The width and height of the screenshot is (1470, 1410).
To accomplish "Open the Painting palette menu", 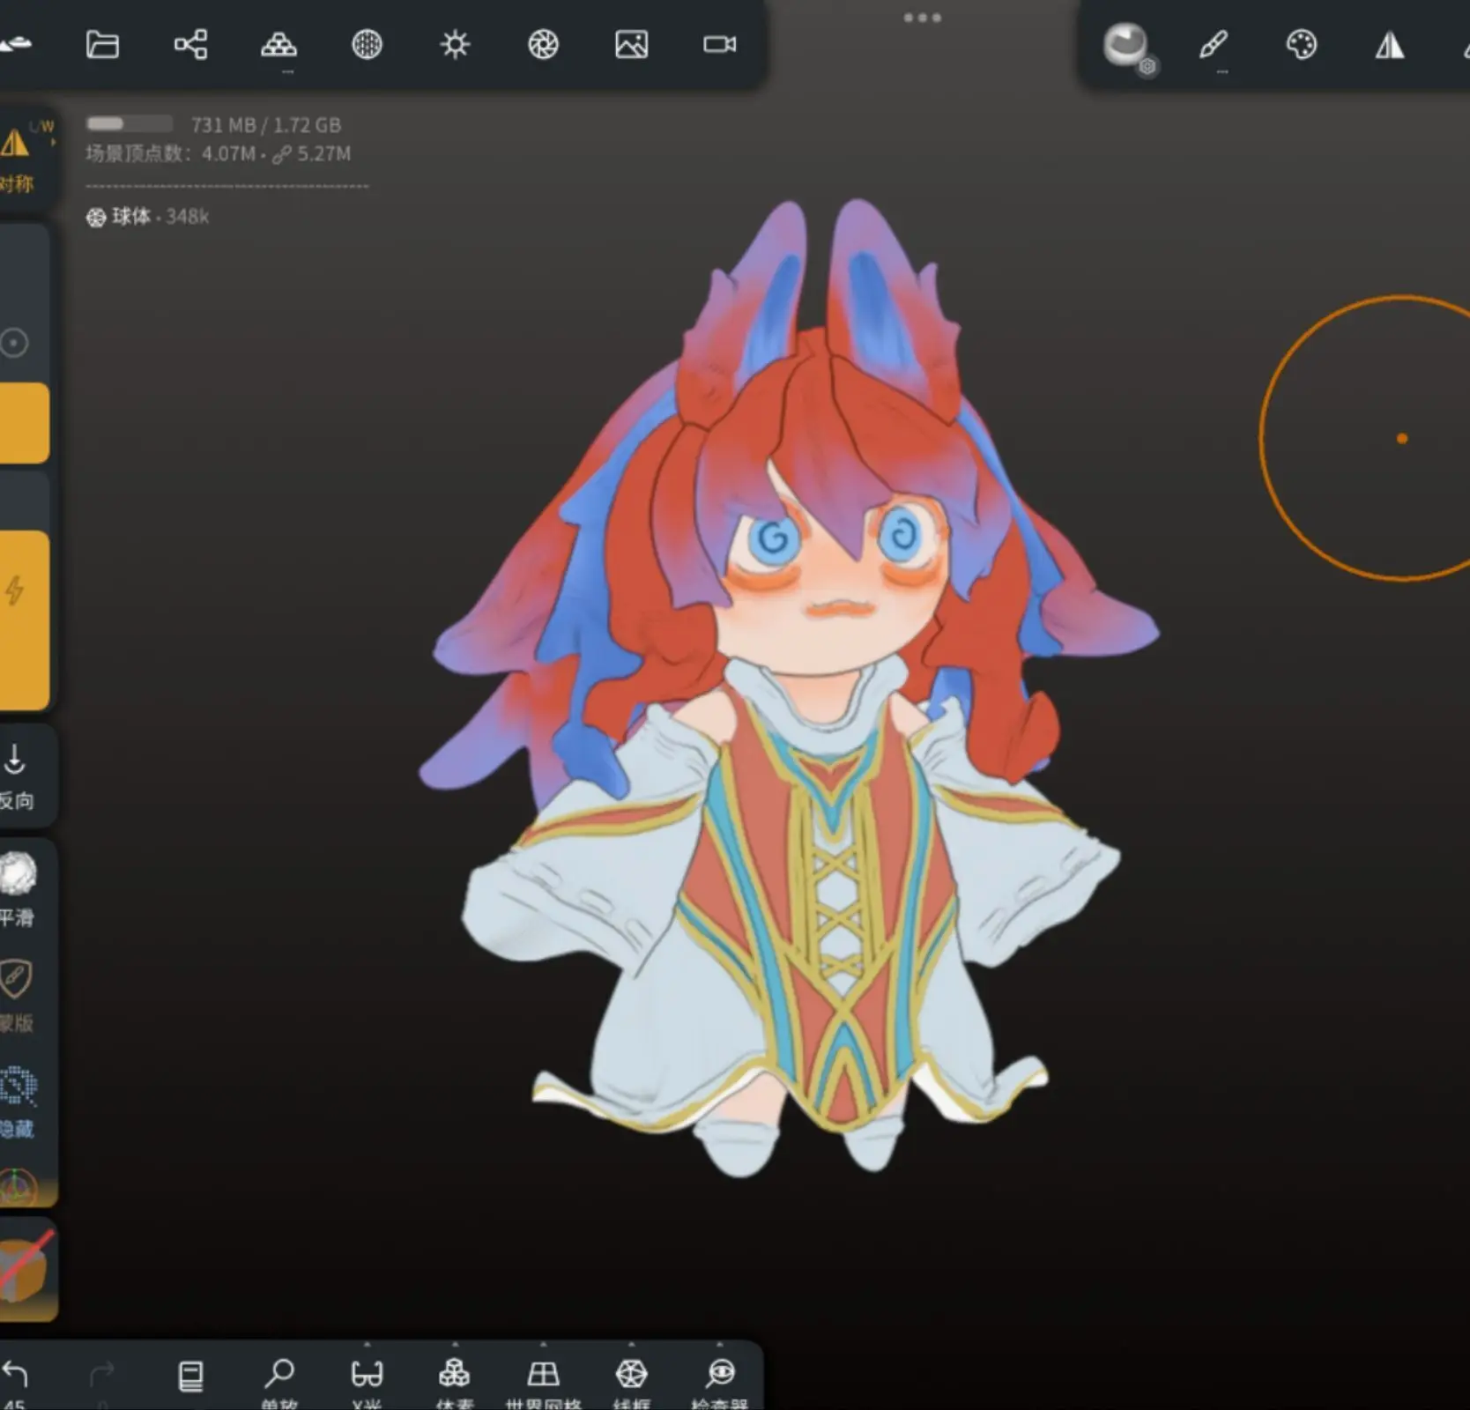I will point(1302,44).
